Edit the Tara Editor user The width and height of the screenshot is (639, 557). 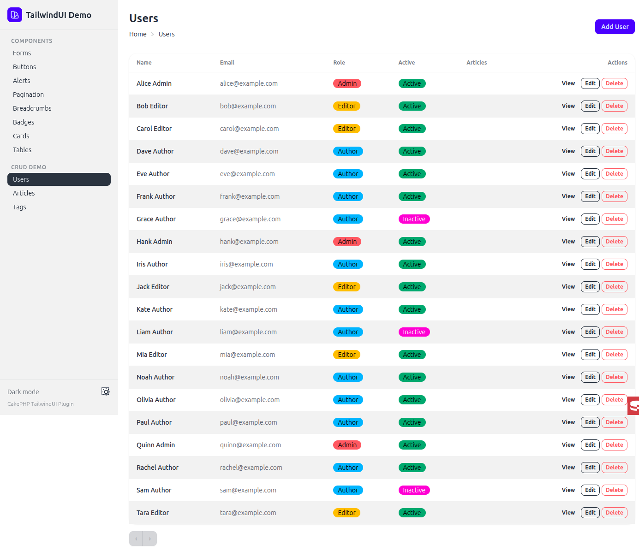pyautogui.click(x=590, y=513)
